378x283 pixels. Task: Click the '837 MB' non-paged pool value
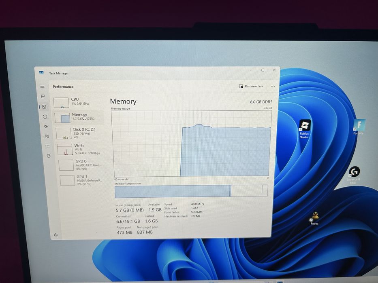tap(145, 232)
